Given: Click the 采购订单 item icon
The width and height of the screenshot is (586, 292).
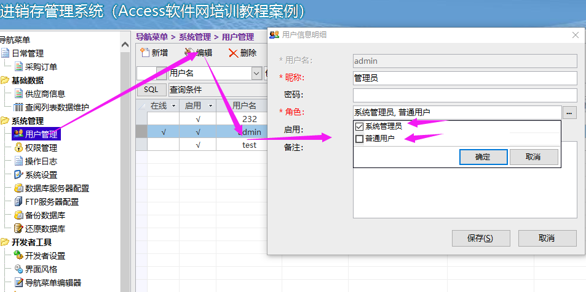Looking at the screenshot, I should click(x=18, y=67).
